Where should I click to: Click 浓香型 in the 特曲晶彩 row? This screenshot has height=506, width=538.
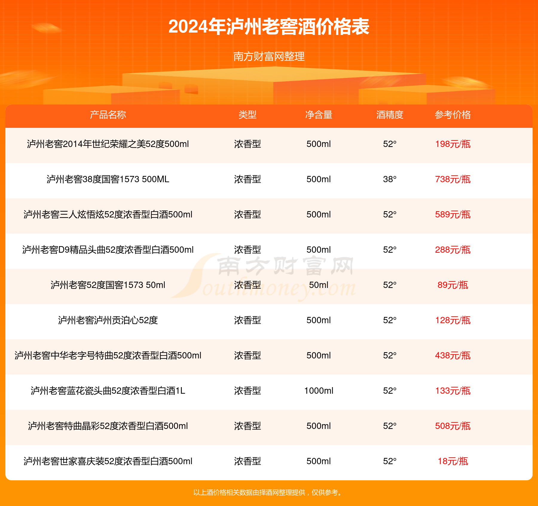[247, 426]
